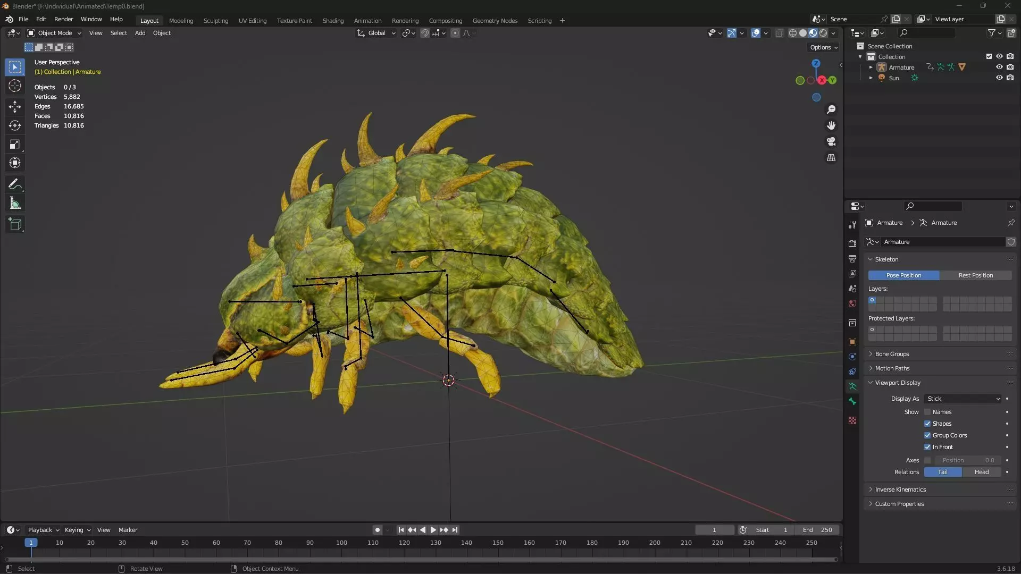Open the Texture properties tab
The height and width of the screenshot is (574, 1021).
852,420
